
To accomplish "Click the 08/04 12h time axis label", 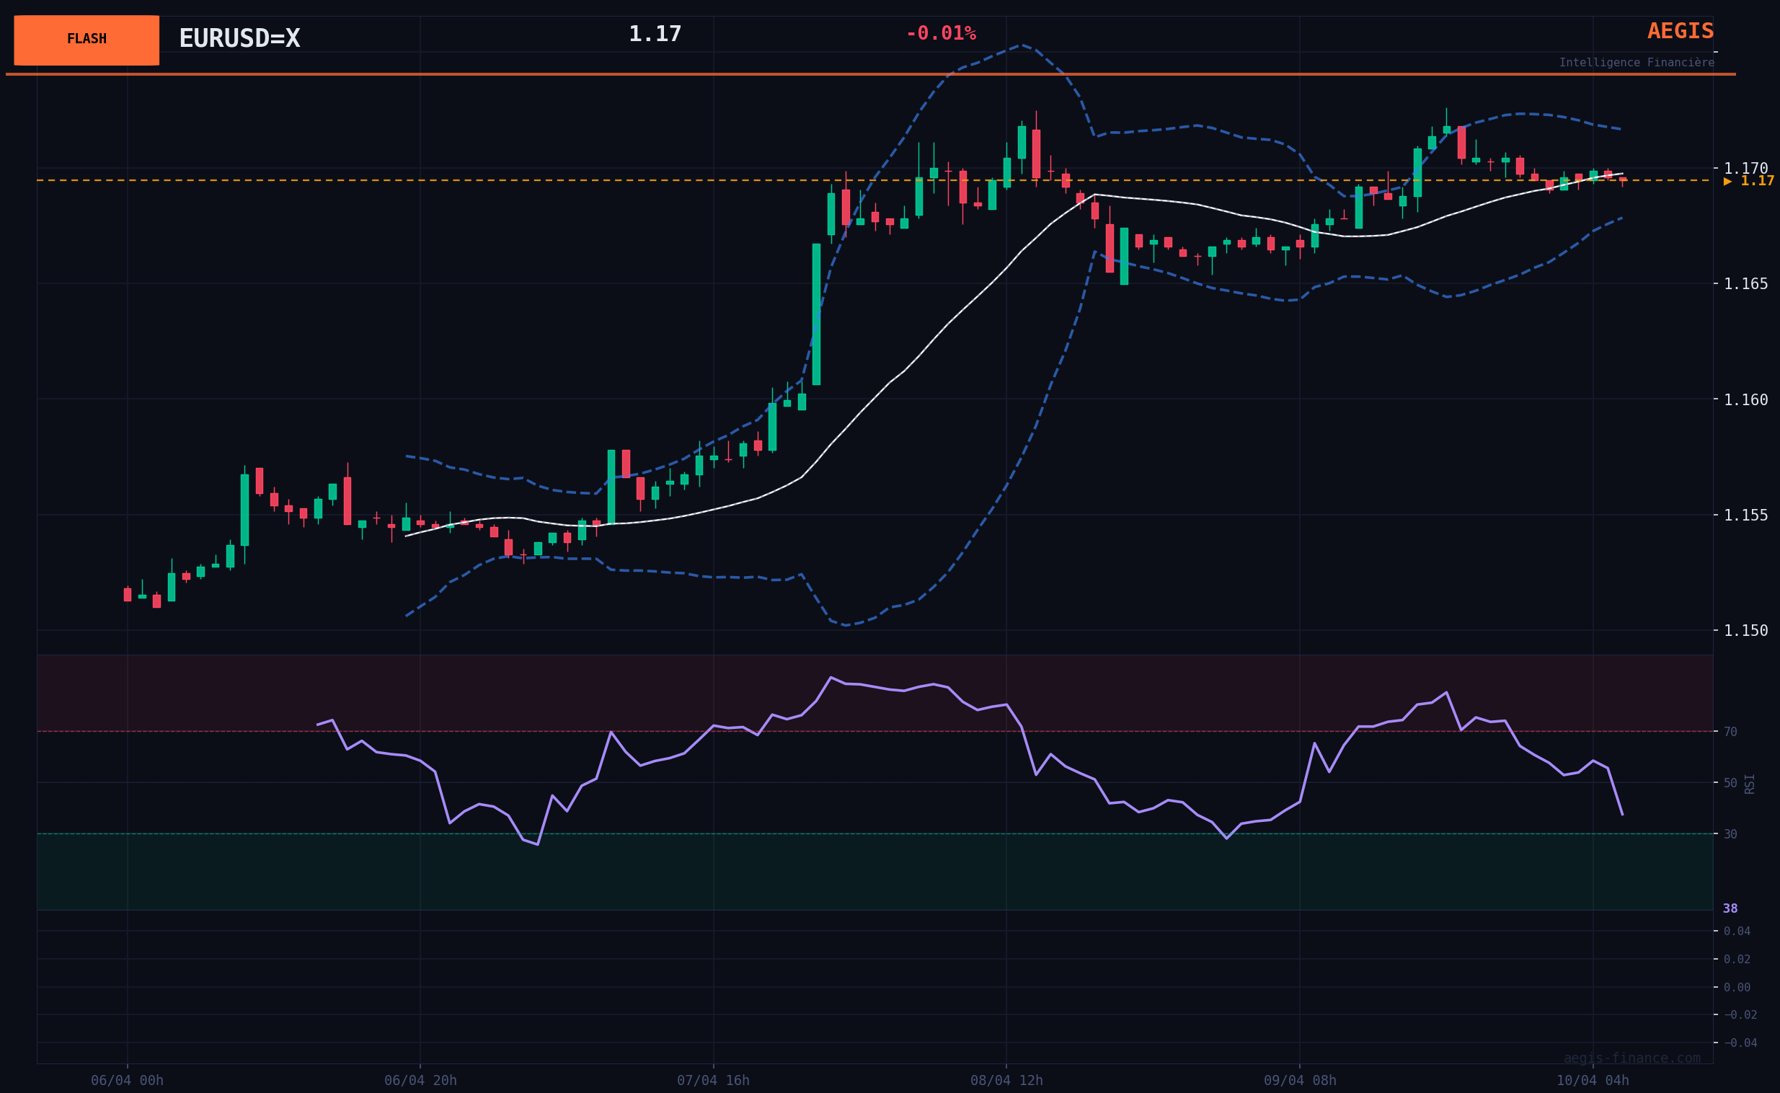I will coord(1006,1080).
